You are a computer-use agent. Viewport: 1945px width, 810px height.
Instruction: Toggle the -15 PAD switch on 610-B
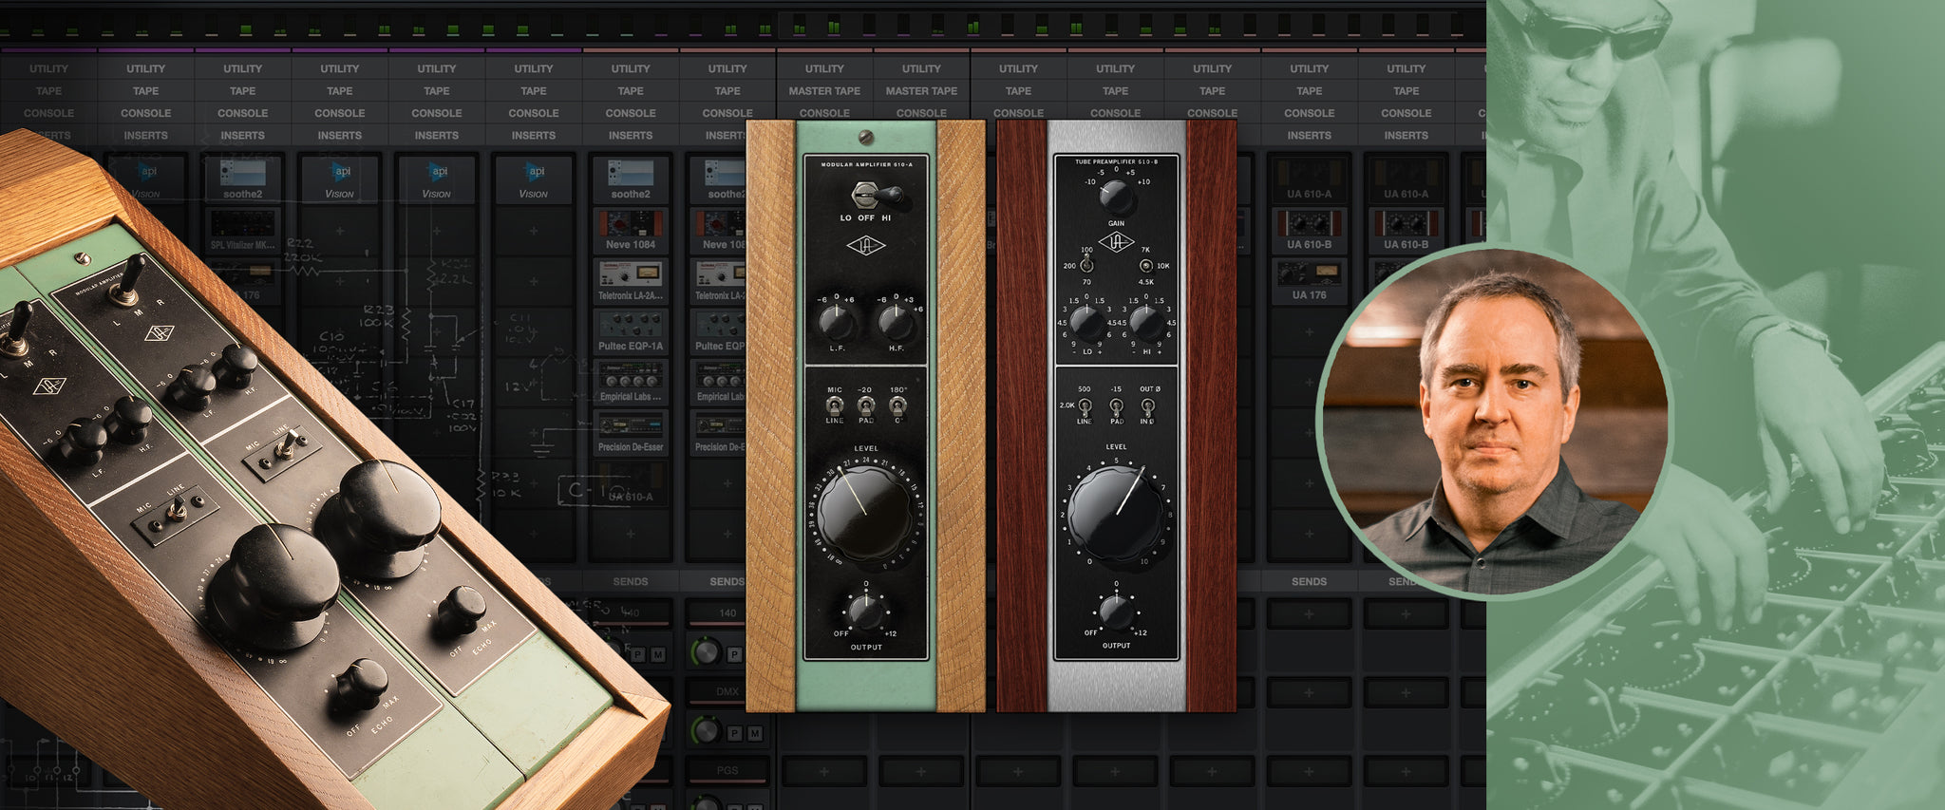coord(1116,405)
